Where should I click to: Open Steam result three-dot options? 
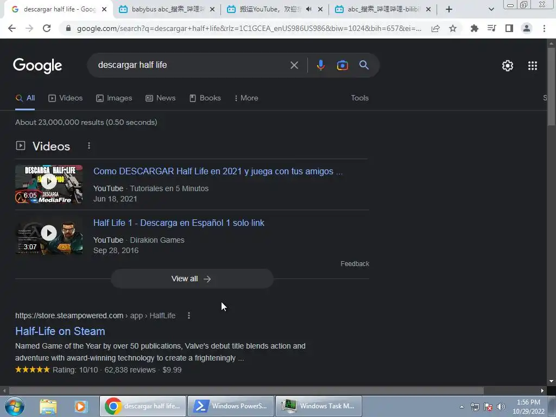tap(189, 315)
